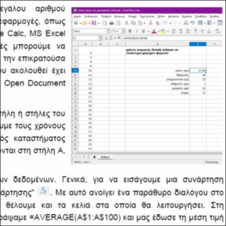This screenshot has height=226, width=226.
Task: Toggle Bold formatting
Action: click(x=130, y=31)
